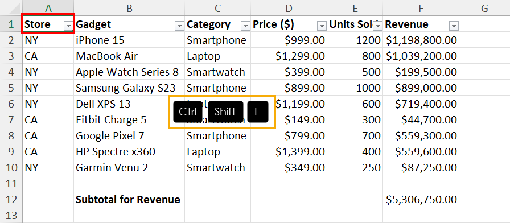Click the $1,198,800.00 revenue cell
The image size is (510, 223).
click(x=421, y=40)
